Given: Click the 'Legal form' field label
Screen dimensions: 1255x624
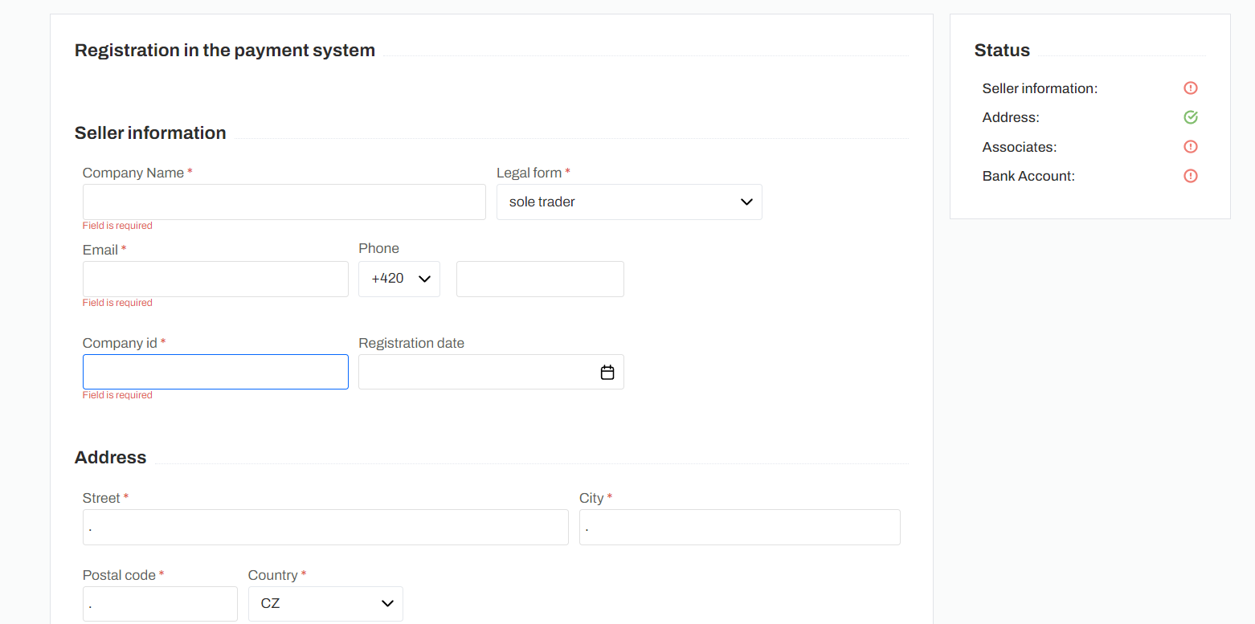Looking at the screenshot, I should pyautogui.click(x=529, y=173).
